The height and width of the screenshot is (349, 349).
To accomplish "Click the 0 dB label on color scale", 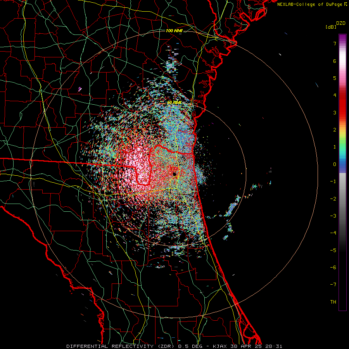I will click(x=335, y=164).
